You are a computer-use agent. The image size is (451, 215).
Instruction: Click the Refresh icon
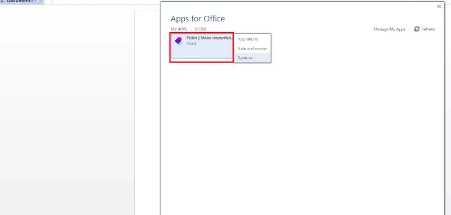click(x=417, y=29)
